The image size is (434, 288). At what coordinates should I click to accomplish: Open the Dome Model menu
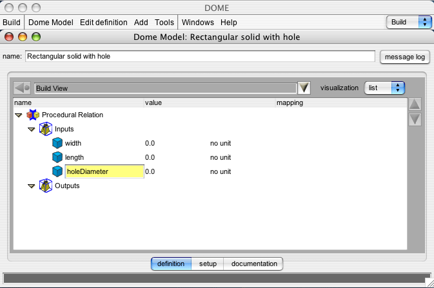pyautogui.click(x=51, y=23)
